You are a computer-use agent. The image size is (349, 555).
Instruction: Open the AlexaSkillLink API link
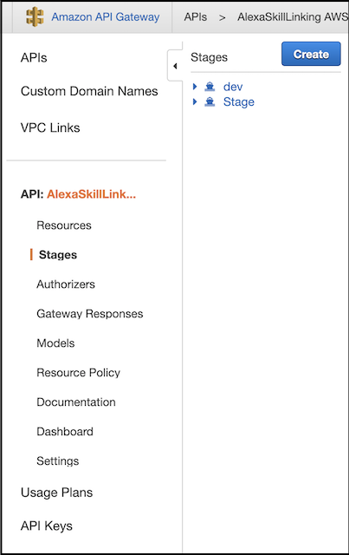(91, 194)
